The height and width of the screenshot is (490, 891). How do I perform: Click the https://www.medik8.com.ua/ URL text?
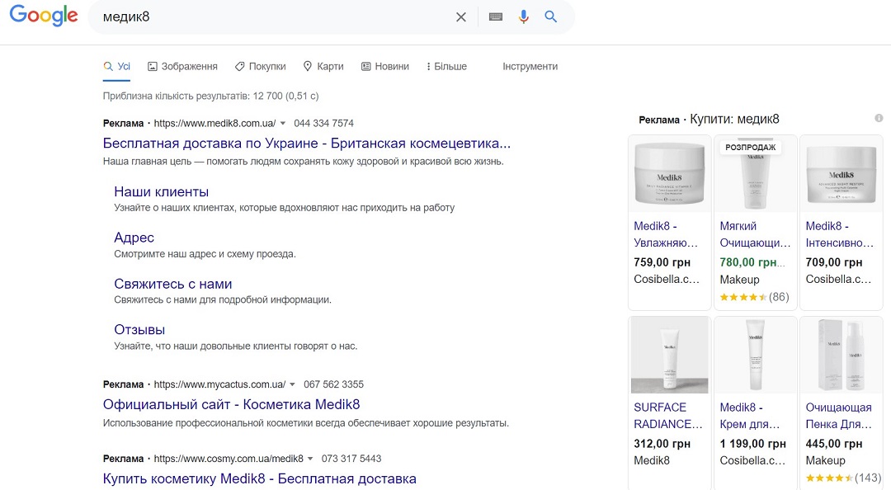(x=214, y=124)
